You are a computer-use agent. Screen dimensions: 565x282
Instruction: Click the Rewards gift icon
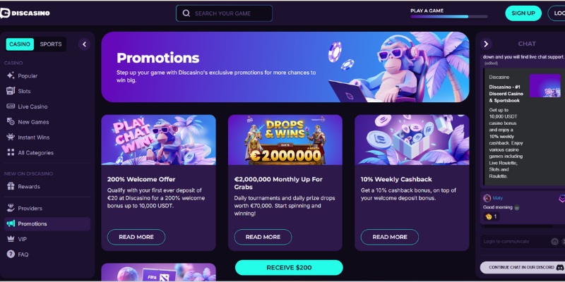click(11, 186)
